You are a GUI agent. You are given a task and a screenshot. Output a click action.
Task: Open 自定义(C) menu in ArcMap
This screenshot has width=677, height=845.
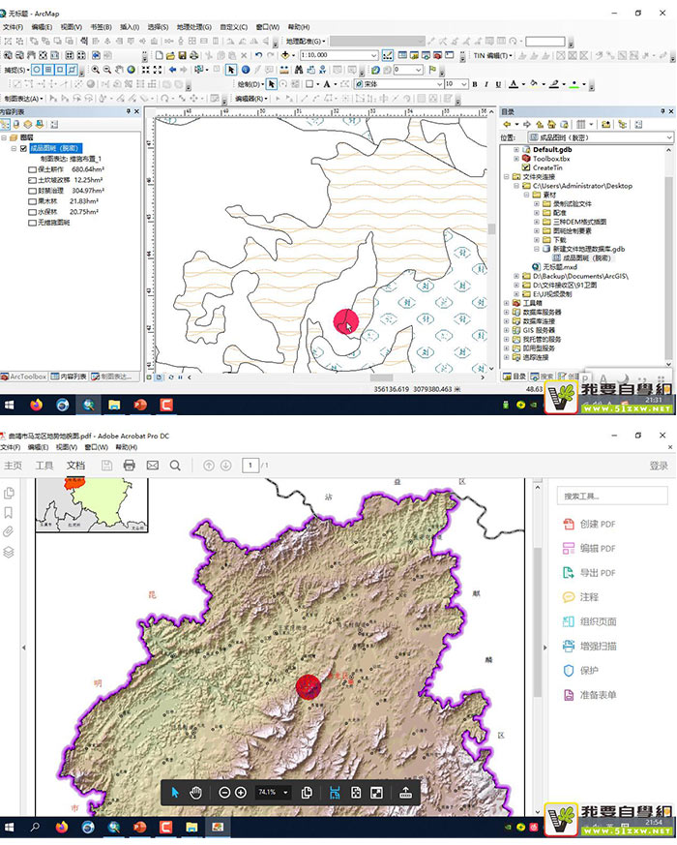pyautogui.click(x=233, y=27)
